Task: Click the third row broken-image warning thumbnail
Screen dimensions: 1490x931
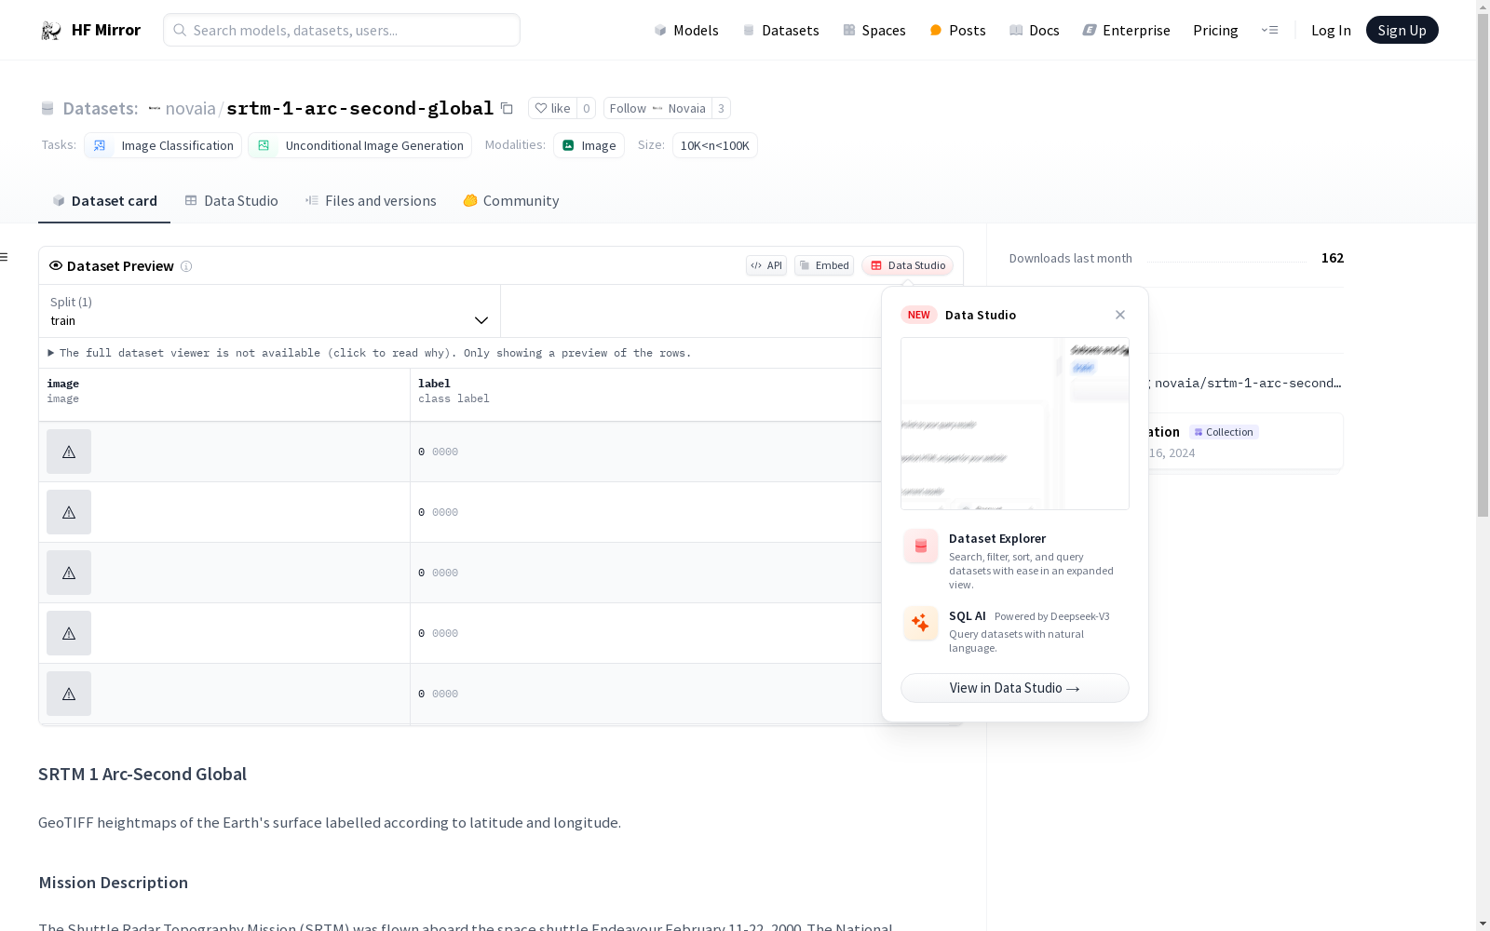Action: 69,573
